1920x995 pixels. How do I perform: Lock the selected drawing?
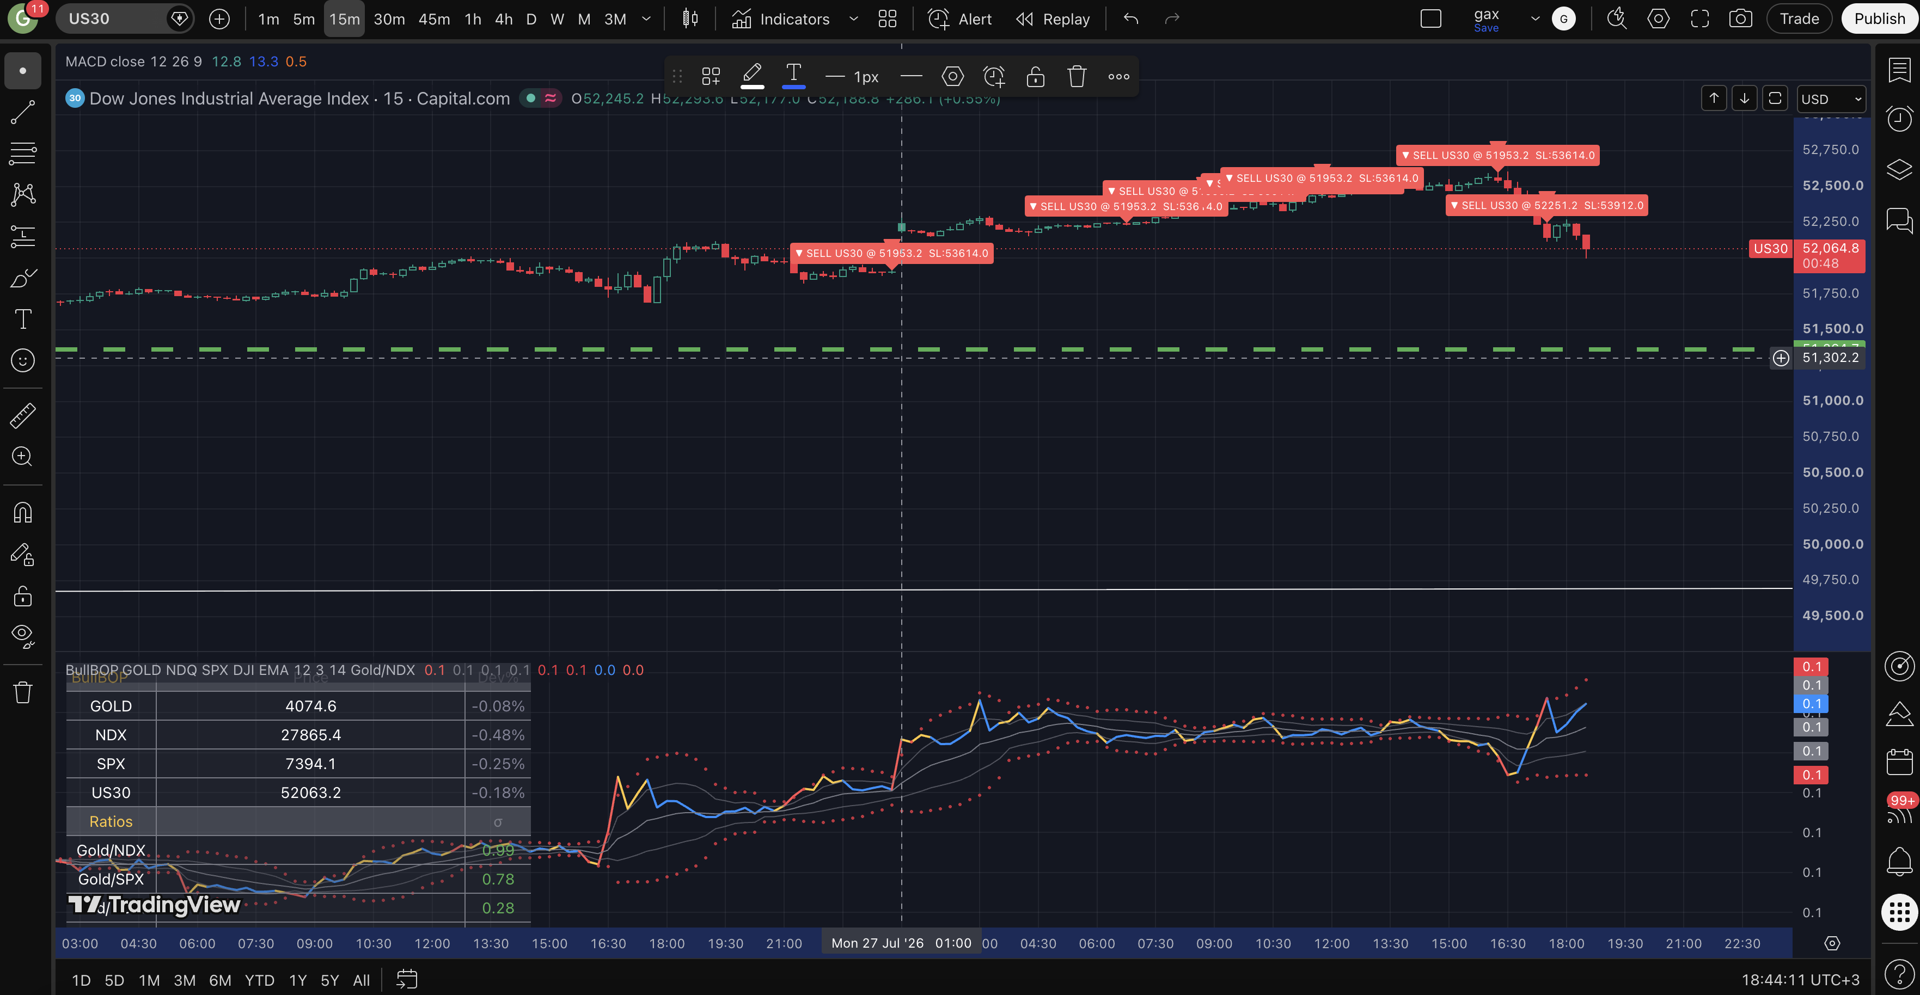(x=1035, y=76)
